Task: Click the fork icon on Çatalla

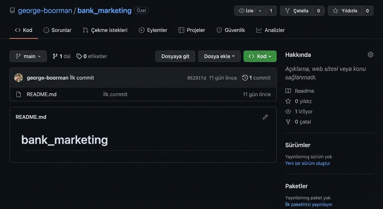Action: pyautogui.click(x=287, y=11)
